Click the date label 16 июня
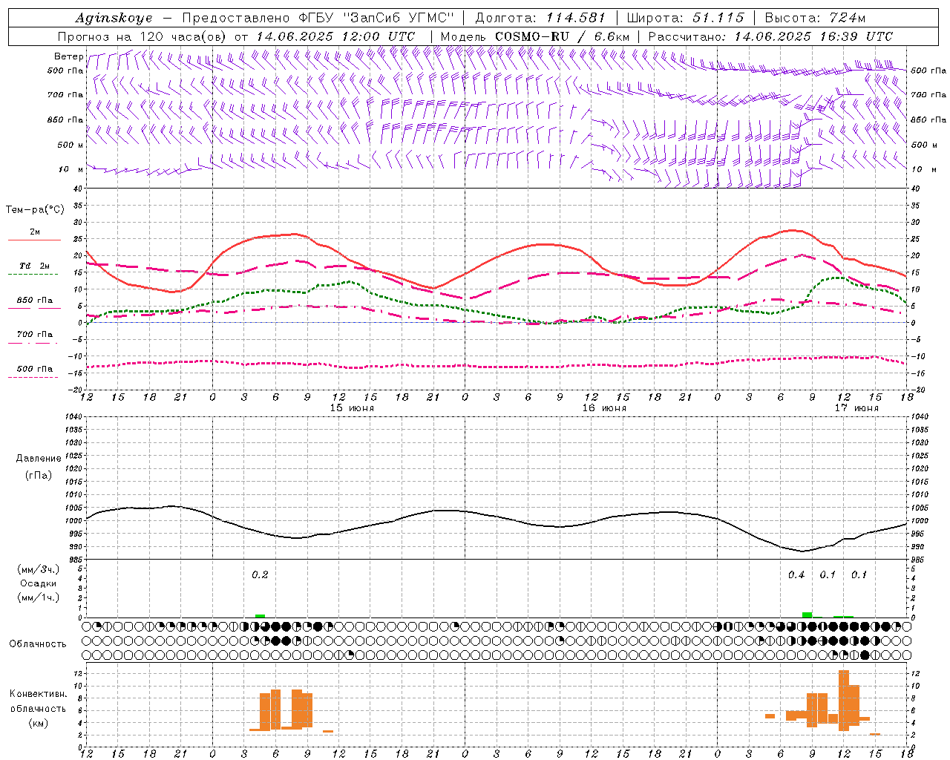950x760 pixels. coord(604,408)
